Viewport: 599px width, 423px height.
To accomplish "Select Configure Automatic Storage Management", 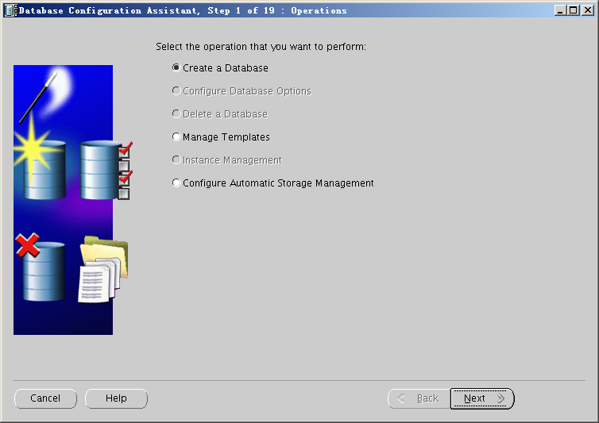I will 176,183.
